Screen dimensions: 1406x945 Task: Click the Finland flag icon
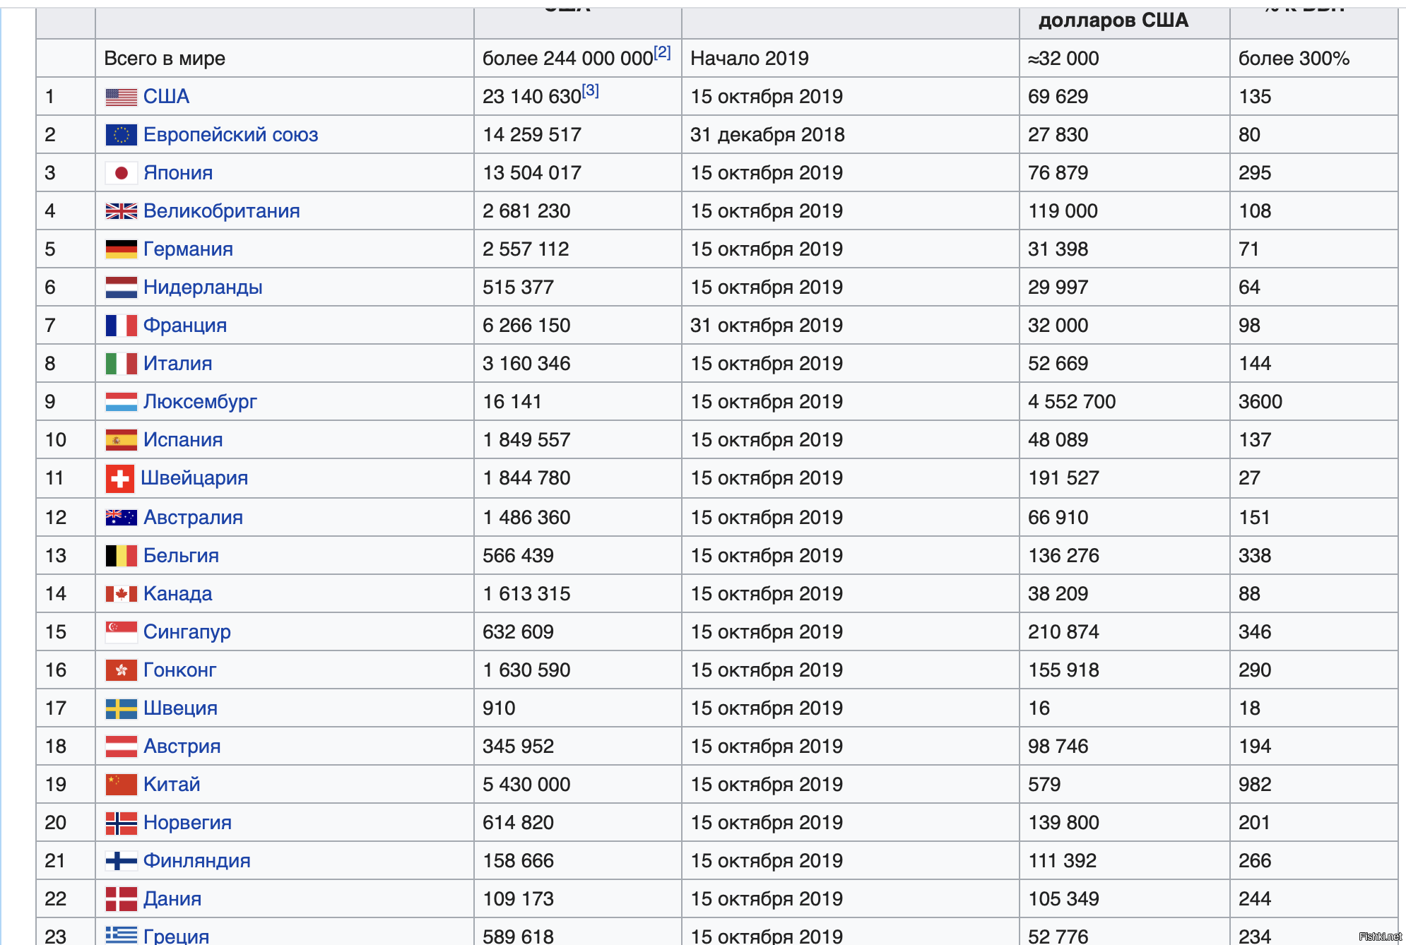(121, 861)
